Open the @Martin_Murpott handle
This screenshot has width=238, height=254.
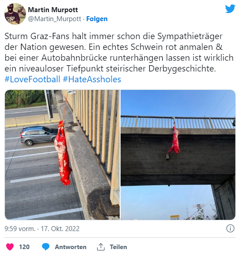pyautogui.click(x=55, y=19)
